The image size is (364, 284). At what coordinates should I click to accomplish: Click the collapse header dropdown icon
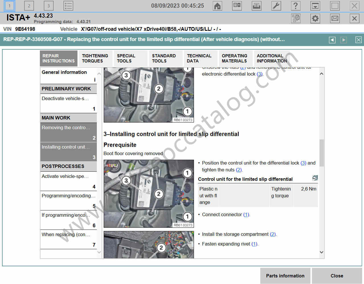[x=315, y=6]
